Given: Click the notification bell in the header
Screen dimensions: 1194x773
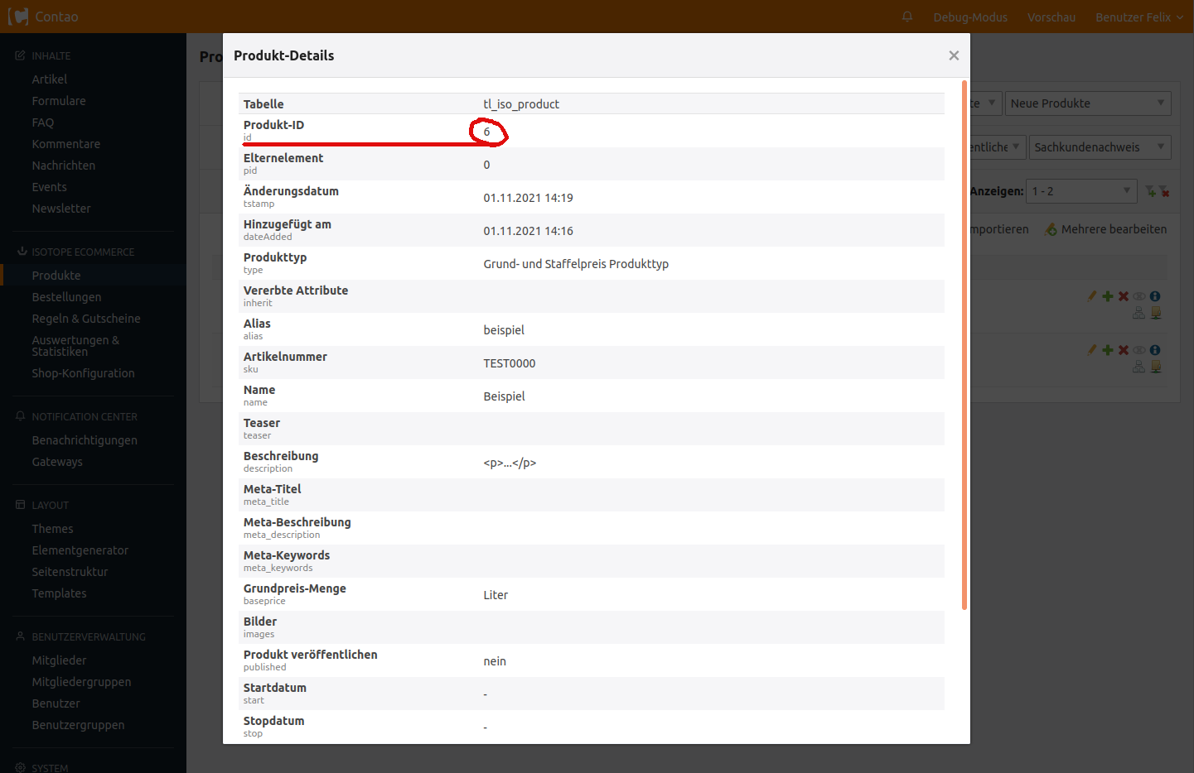Looking at the screenshot, I should pos(907,17).
